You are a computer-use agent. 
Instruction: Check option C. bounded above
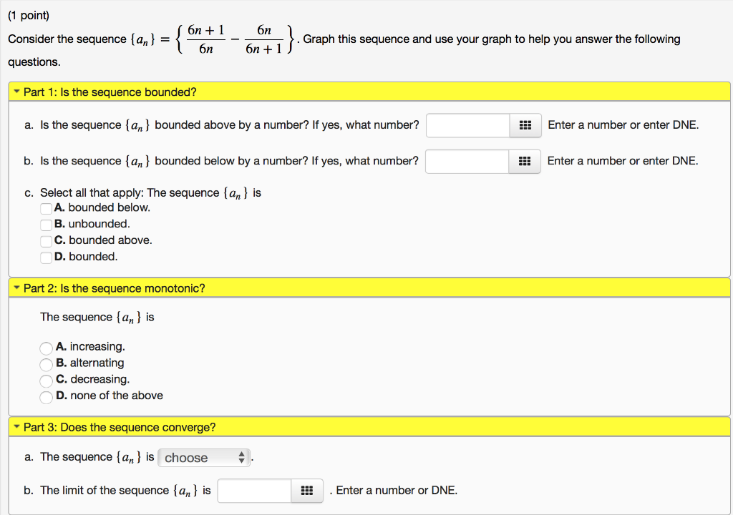[x=46, y=241]
